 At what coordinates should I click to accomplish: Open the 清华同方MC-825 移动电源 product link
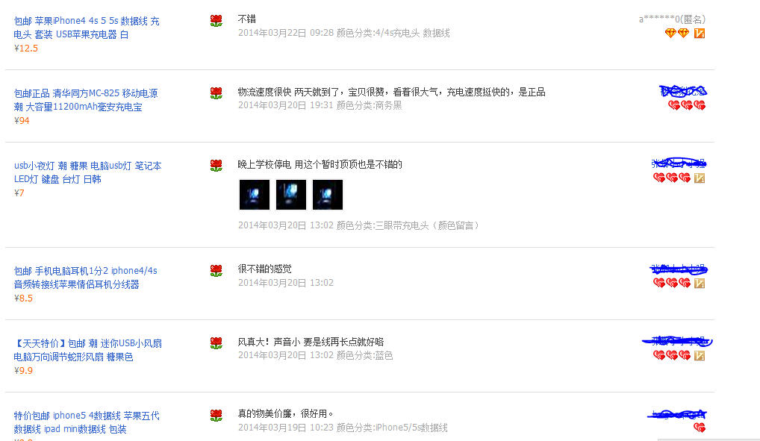86,100
